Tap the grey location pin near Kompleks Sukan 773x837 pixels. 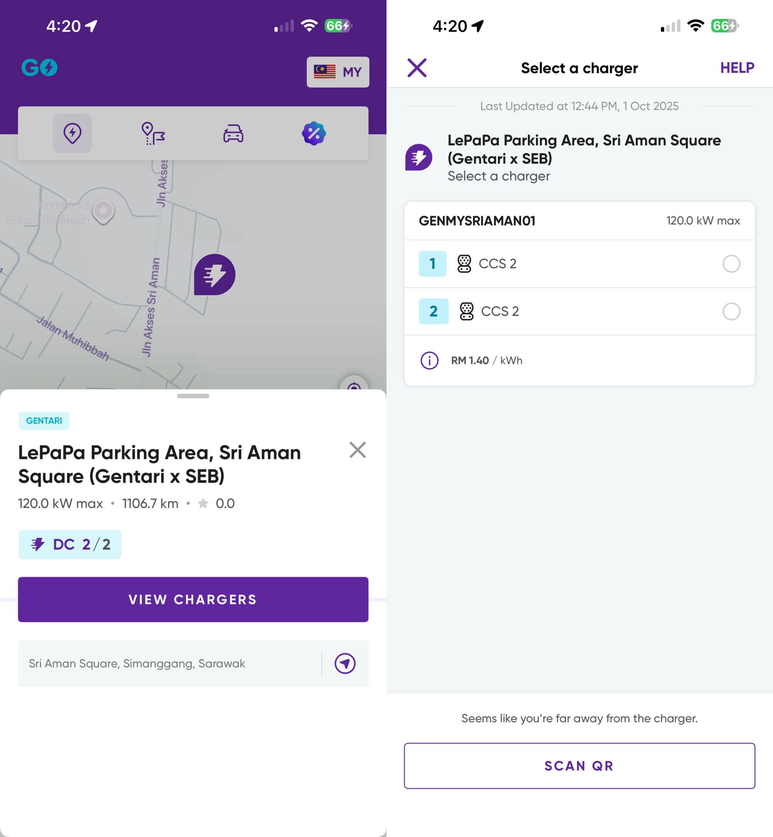click(x=103, y=211)
